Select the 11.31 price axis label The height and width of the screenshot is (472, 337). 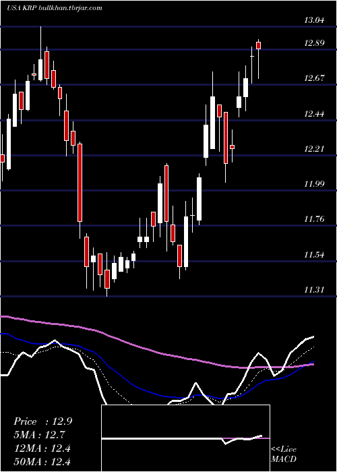314,290
